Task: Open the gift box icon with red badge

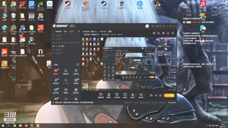Action: click(x=154, y=33)
